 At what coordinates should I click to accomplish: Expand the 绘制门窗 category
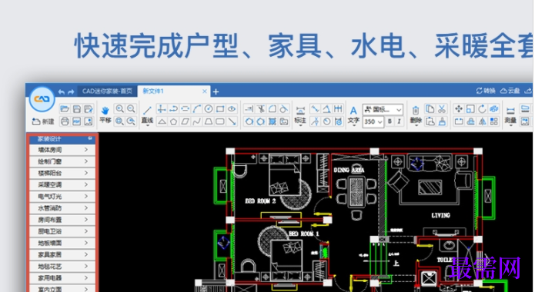click(x=62, y=161)
